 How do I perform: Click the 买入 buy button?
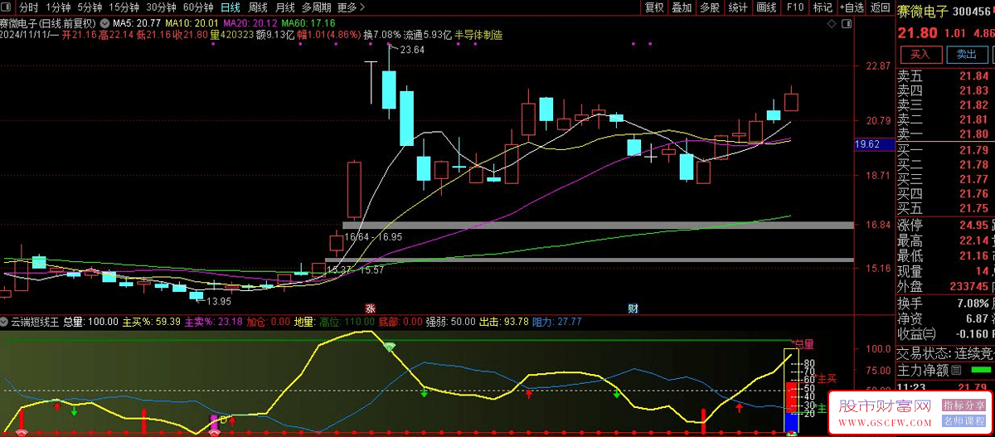coord(920,55)
